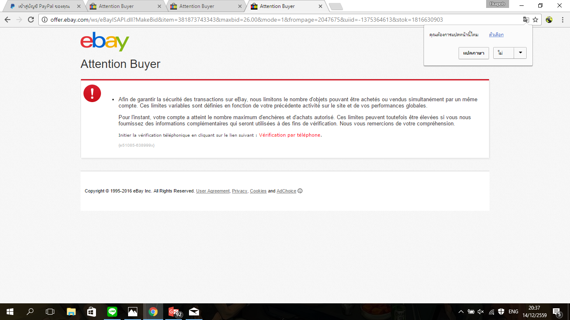Open the Photos app on the taskbar
The image size is (570, 320).
133,312
